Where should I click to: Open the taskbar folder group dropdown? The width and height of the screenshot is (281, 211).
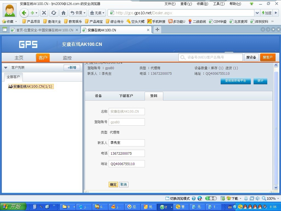(74, 207)
